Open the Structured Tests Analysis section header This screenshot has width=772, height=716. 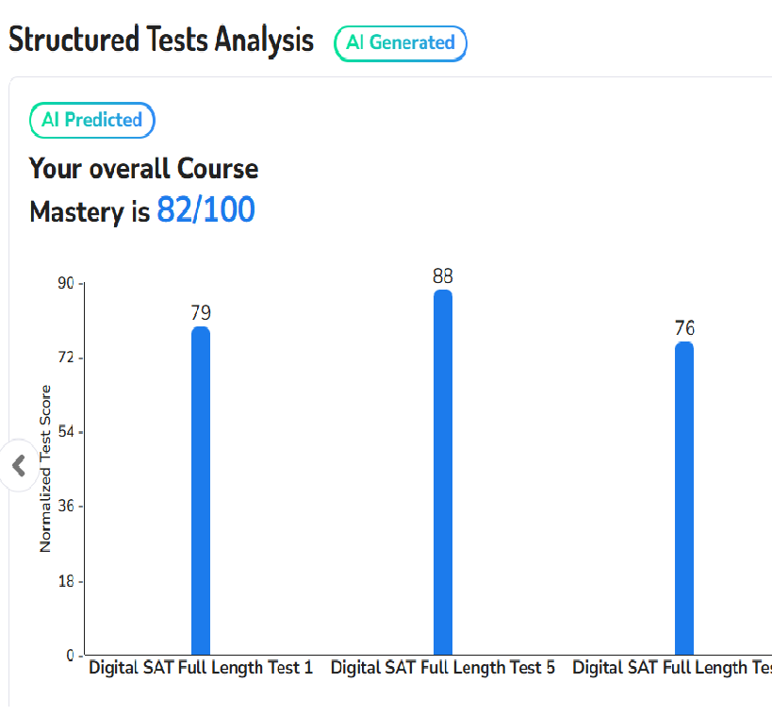coord(160,40)
